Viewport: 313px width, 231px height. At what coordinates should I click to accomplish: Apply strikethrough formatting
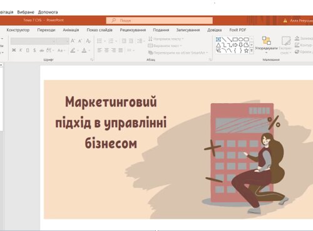(x=42, y=50)
